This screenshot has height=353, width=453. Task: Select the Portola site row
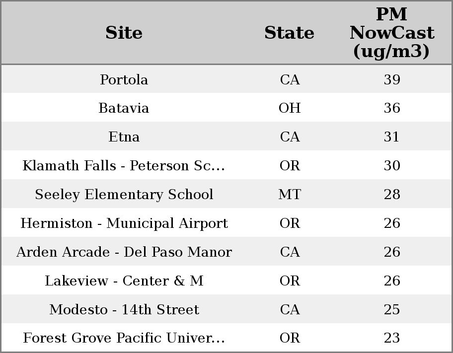point(124,79)
